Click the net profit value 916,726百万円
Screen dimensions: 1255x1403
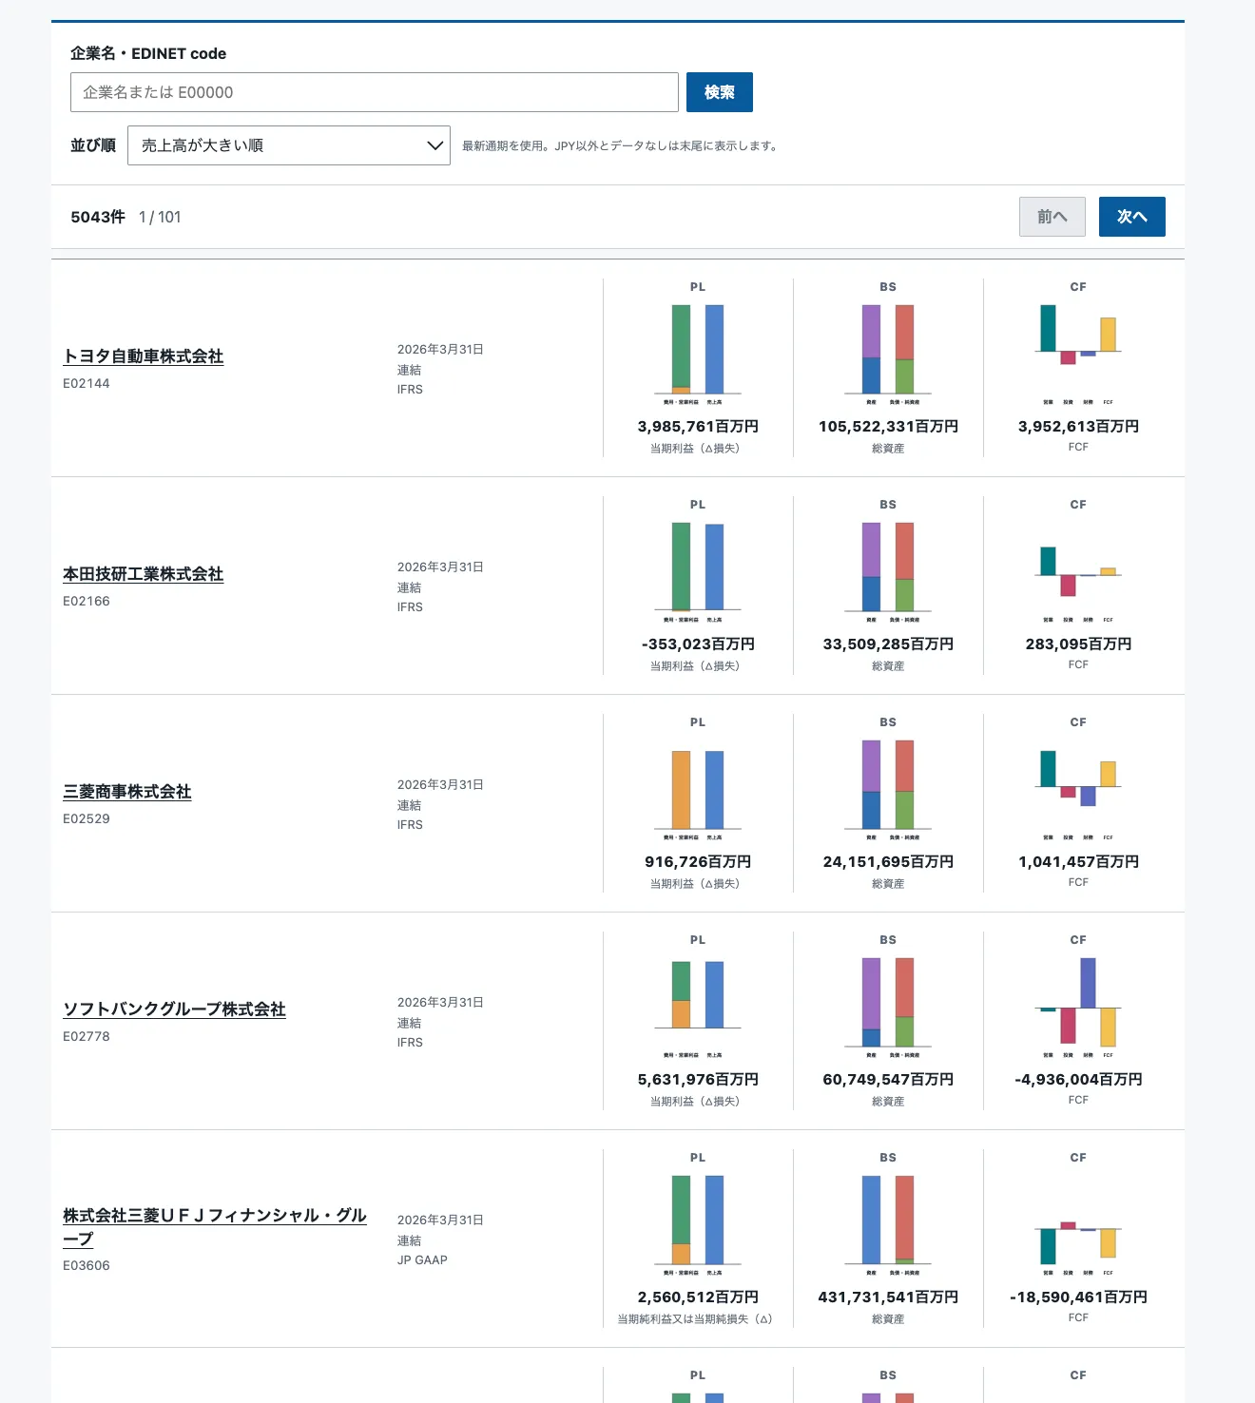698,862
